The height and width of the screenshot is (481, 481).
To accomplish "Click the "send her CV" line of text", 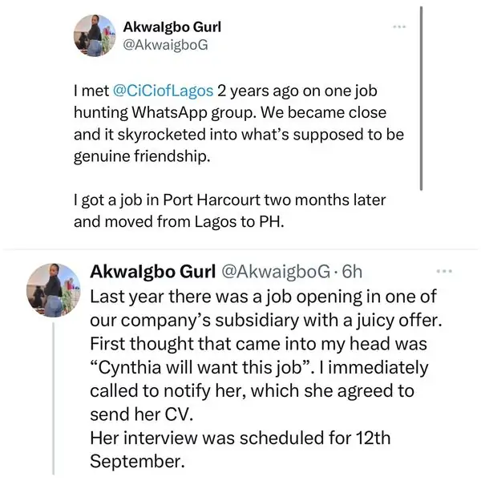I will click(137, 414).
